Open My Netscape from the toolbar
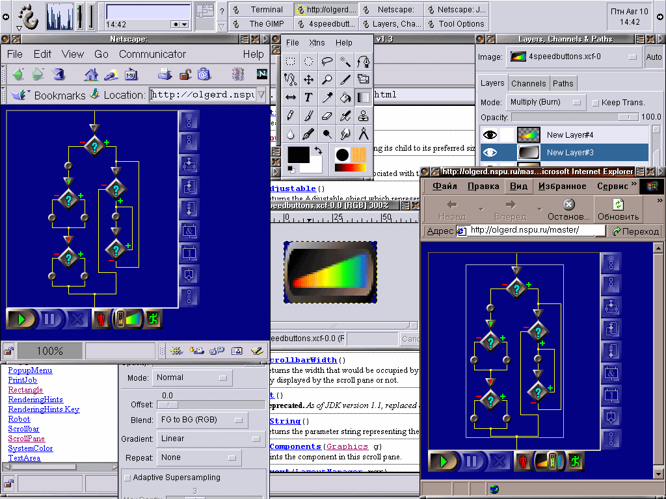The image size is (666, 499). [131, 75]
